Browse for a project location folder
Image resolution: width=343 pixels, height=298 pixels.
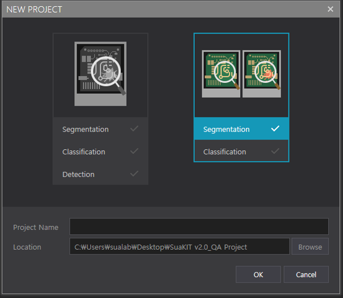tap(310, 246)
